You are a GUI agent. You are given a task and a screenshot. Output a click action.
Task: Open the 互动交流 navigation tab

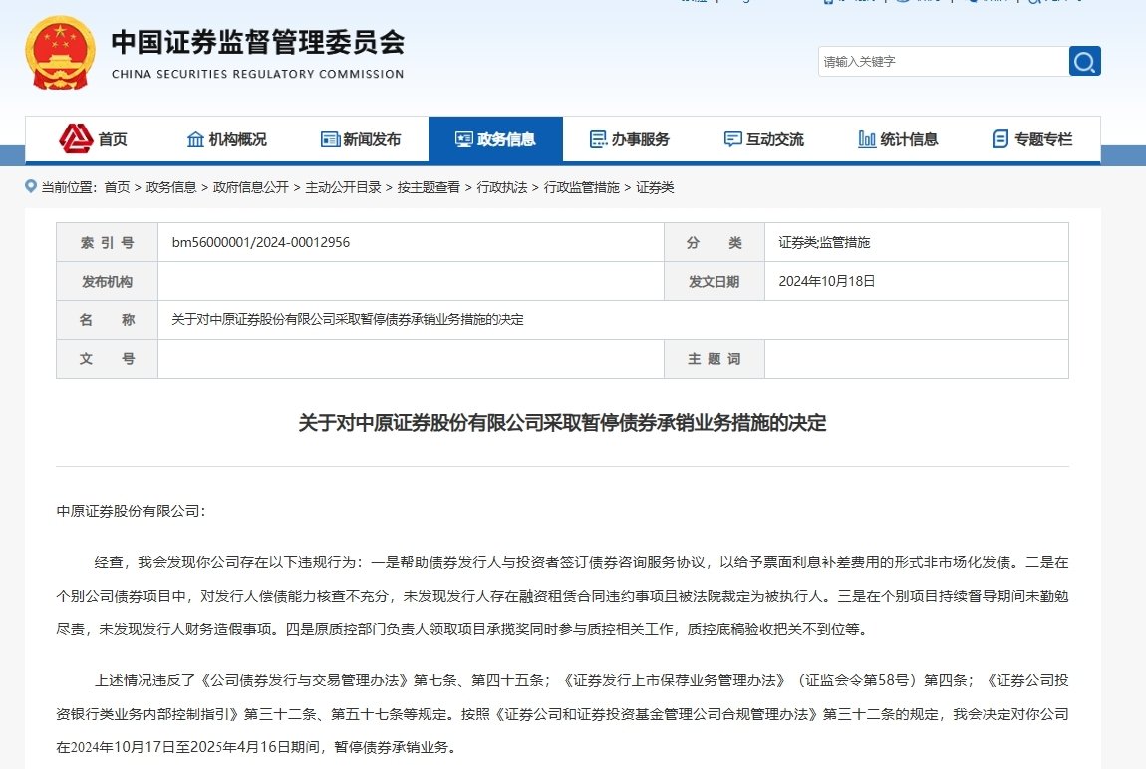tap(764, 138)
